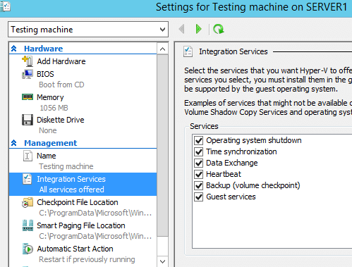Uncheck Time synchronization service
The image size is (352, 267).
[199, 151]
